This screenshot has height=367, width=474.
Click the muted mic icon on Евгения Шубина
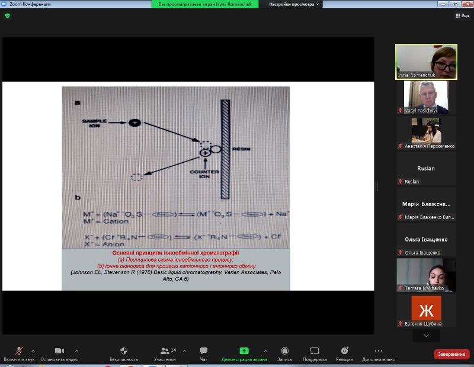[x=401, y=324]
